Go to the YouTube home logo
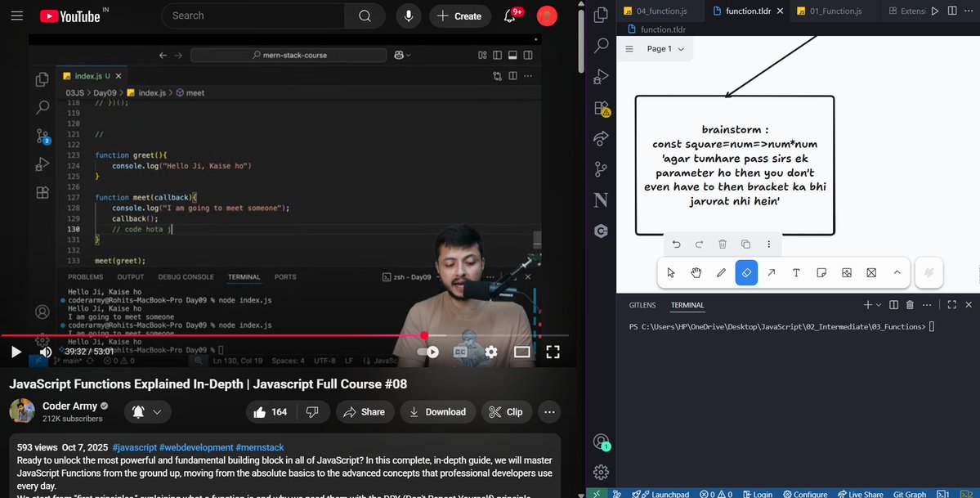This screenshot has width=980, height=498. (x=70, y=16)
